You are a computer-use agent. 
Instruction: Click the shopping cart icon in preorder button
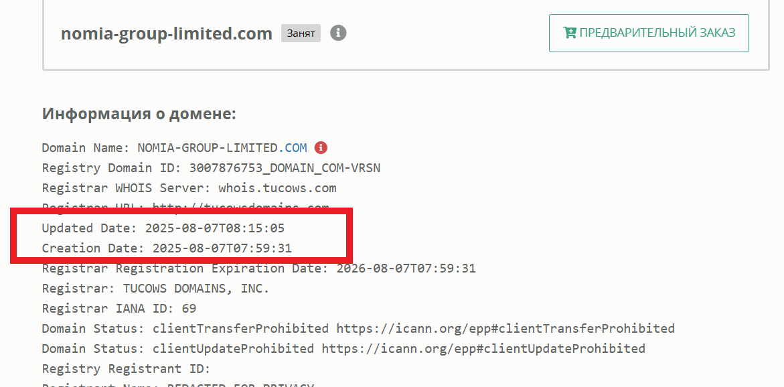[x=570, y=33]
